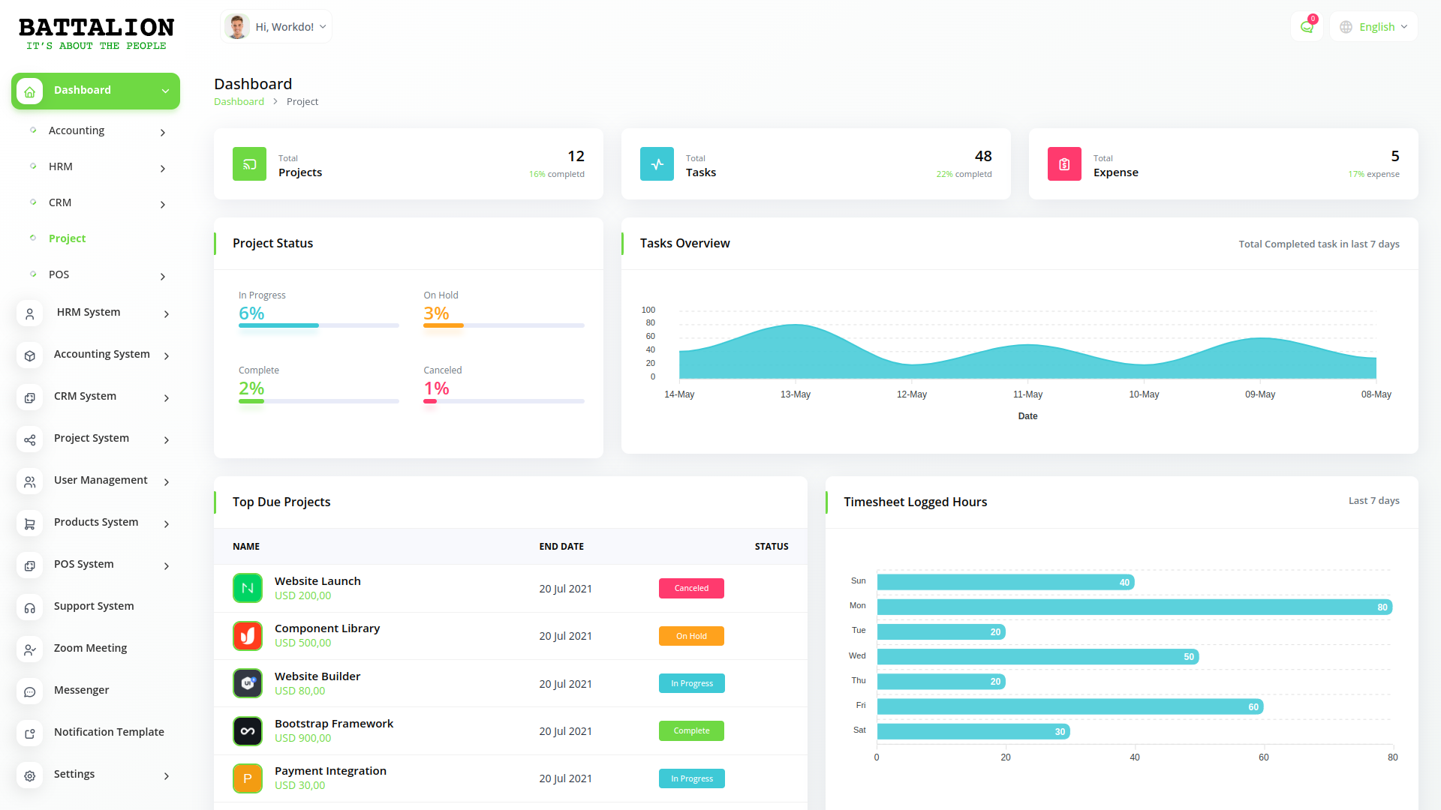Open the Support System headset icon
This screenshot has width=1441, height=810.
(29, 607)
